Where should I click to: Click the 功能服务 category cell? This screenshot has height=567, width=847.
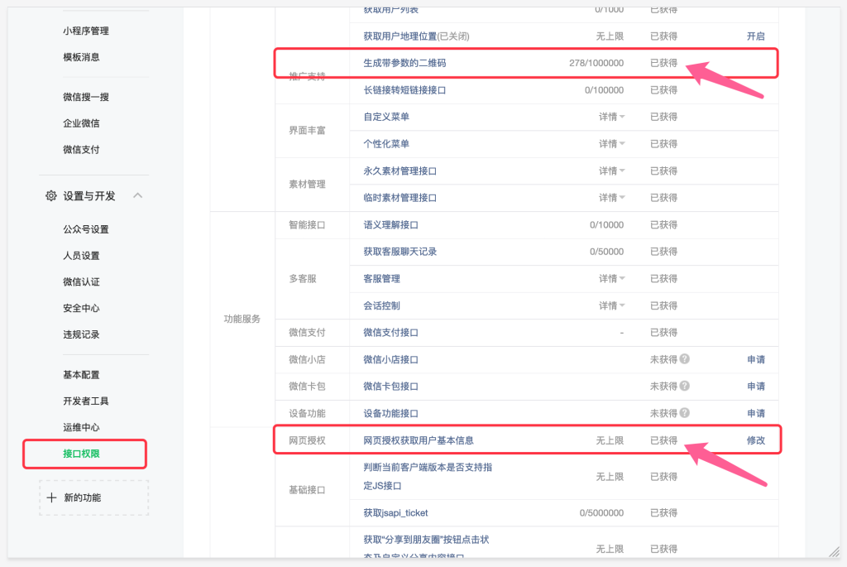(x=242, y=319)
